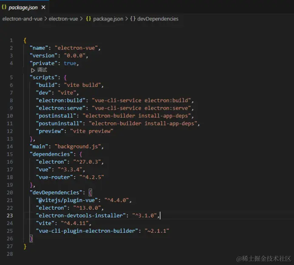Click the devDependencies breadcrumb symbol
This screenshot has width=294, height=265.
pyautogui.click(x=158, y=19)
